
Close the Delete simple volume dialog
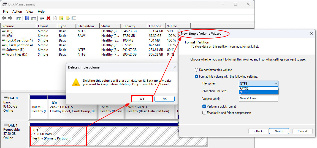click(x=175, y=67)
